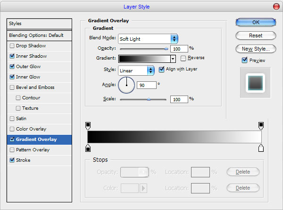Click the Reset button

pos(256,35)
